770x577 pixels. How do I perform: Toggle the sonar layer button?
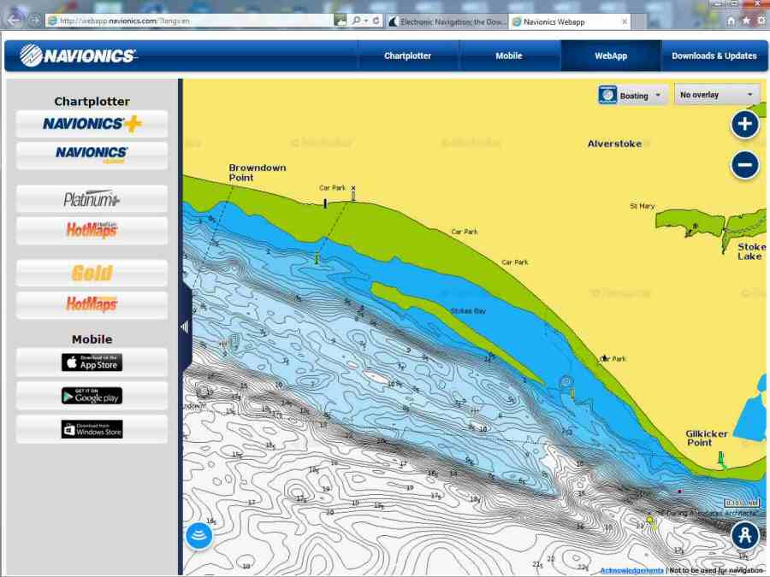click(199, 536)
